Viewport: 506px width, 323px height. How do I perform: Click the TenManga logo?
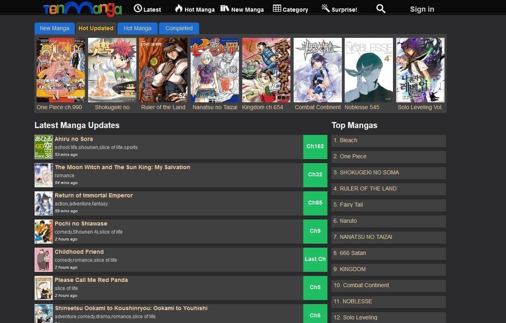82,9
